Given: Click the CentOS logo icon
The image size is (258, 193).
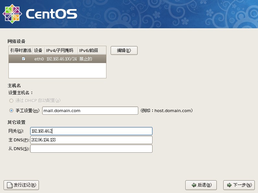Looking at the screenshot, I should [12, 14].
